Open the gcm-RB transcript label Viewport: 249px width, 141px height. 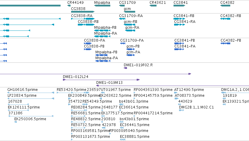click(130, 22)
